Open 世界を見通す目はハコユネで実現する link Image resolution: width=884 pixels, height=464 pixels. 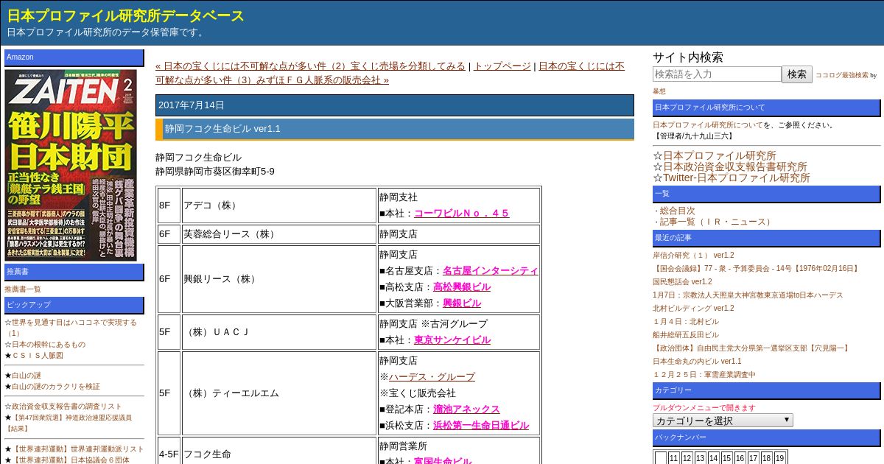pos(71,328)
